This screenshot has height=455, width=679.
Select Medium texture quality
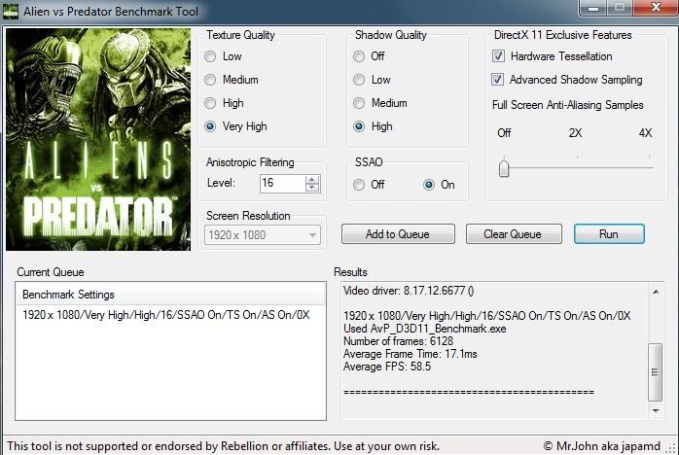pyautogui.click(x=210, y=80)
